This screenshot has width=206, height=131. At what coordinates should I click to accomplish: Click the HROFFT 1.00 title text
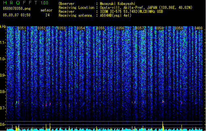(x=26, y=3)
